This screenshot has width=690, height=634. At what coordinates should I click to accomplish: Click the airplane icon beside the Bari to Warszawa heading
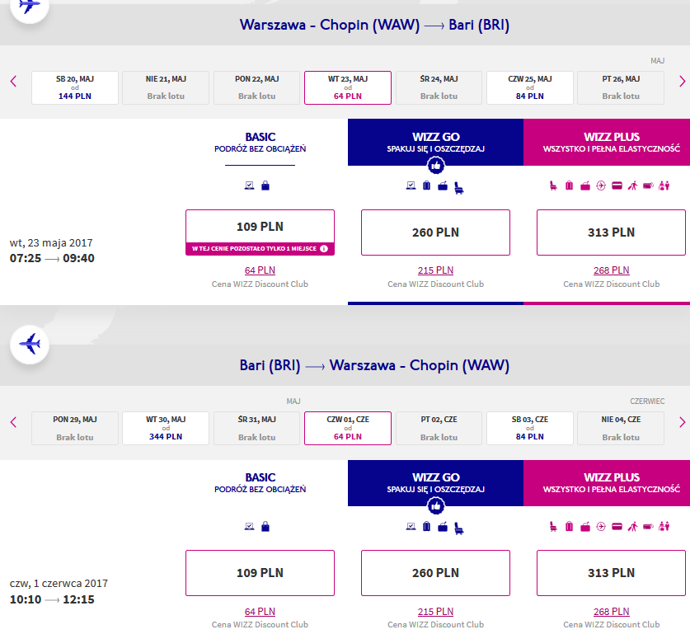[30, 345]
